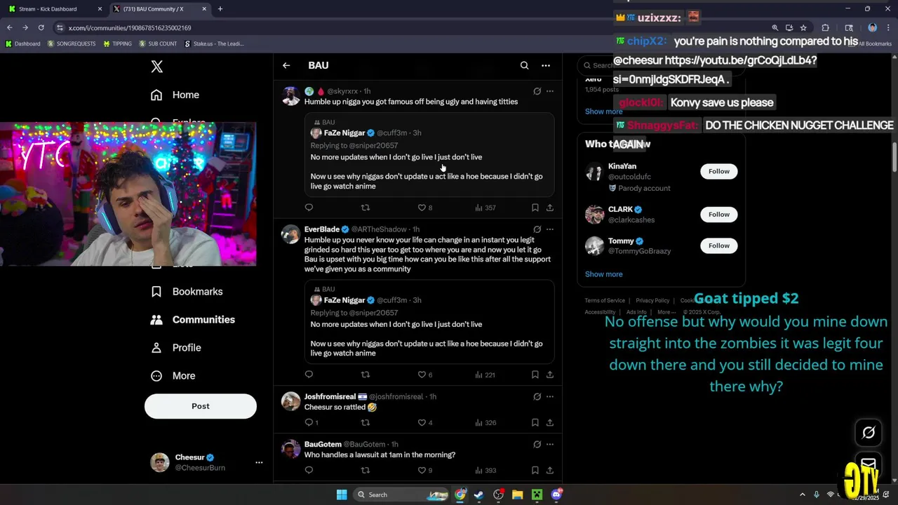The height and width of the screenshot is (505, 898).
Task: Reply to EverBlade's post
Action: pos(309,375)
